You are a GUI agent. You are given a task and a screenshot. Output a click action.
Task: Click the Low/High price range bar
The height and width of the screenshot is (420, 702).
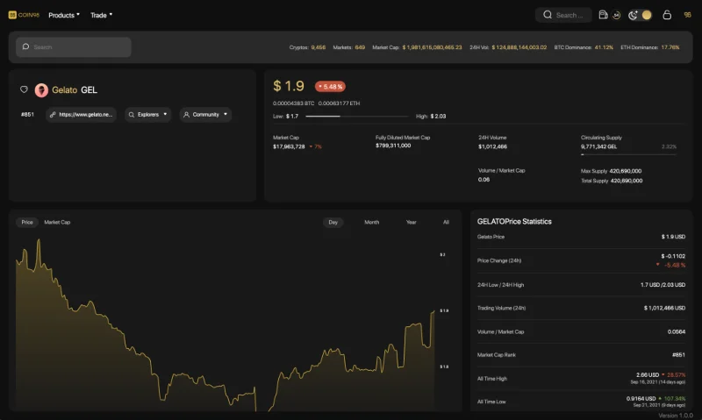tap(357, 117)
